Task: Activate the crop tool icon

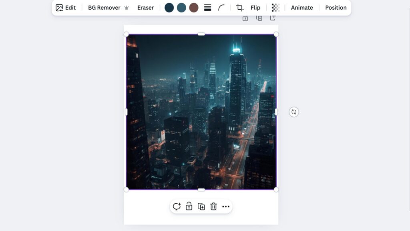Action: coord(239,8)
